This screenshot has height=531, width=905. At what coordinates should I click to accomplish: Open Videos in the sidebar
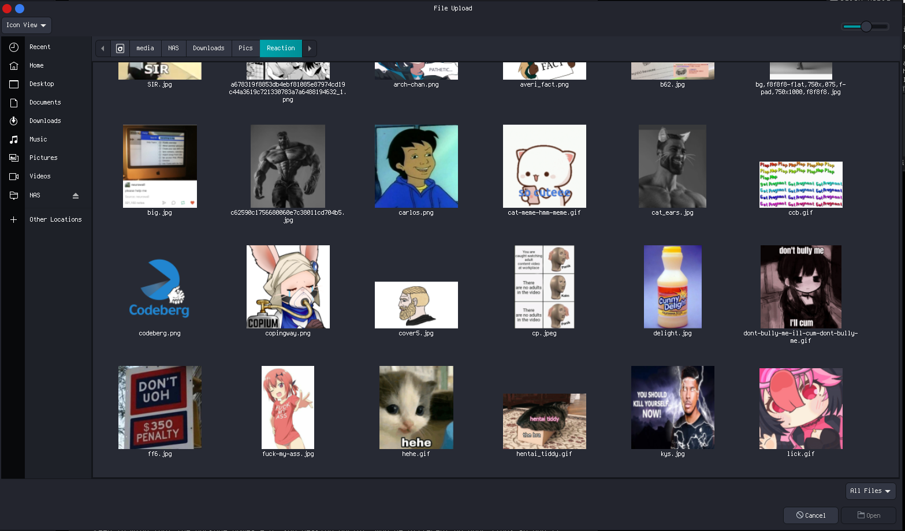click(40, 177)
